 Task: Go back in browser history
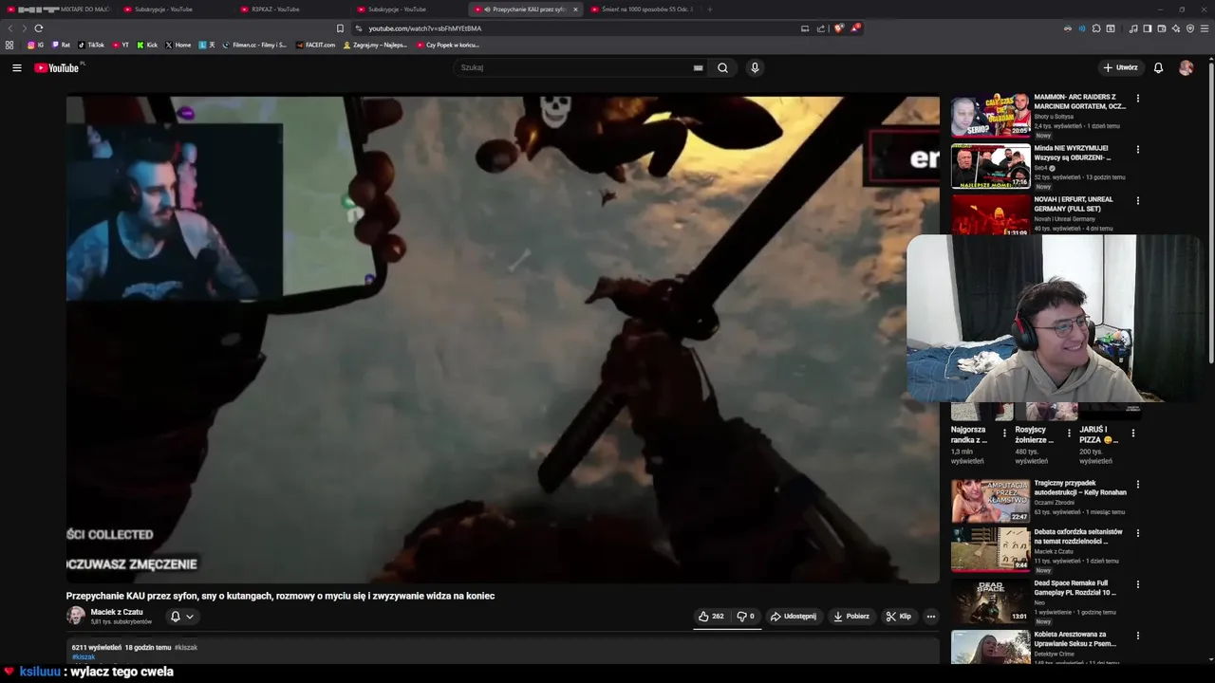point(10,28)
